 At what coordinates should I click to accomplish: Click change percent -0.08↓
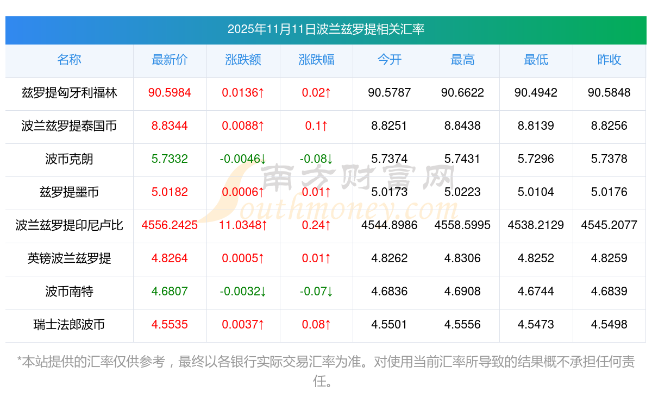(316, 159)
